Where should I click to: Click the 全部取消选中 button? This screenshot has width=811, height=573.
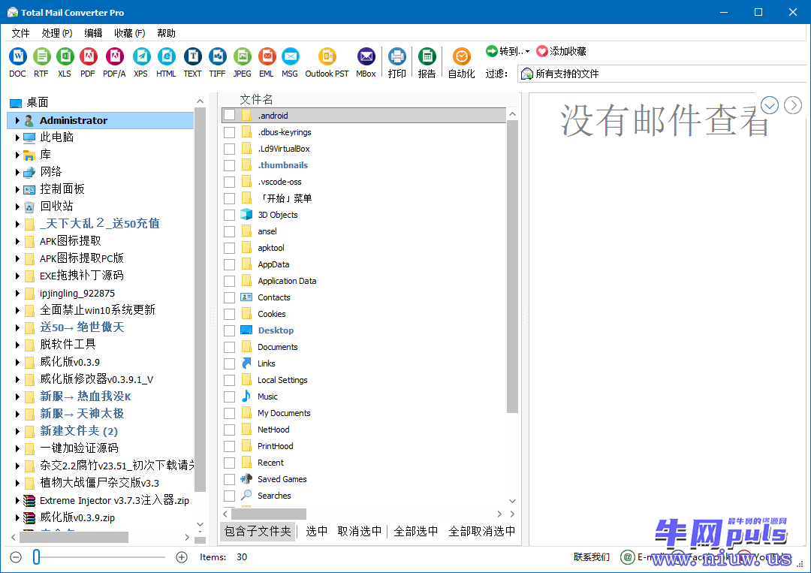[x=482, y=531]
